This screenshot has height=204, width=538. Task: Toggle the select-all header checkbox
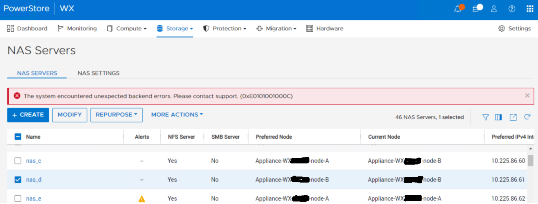click(x=18, y=137)
